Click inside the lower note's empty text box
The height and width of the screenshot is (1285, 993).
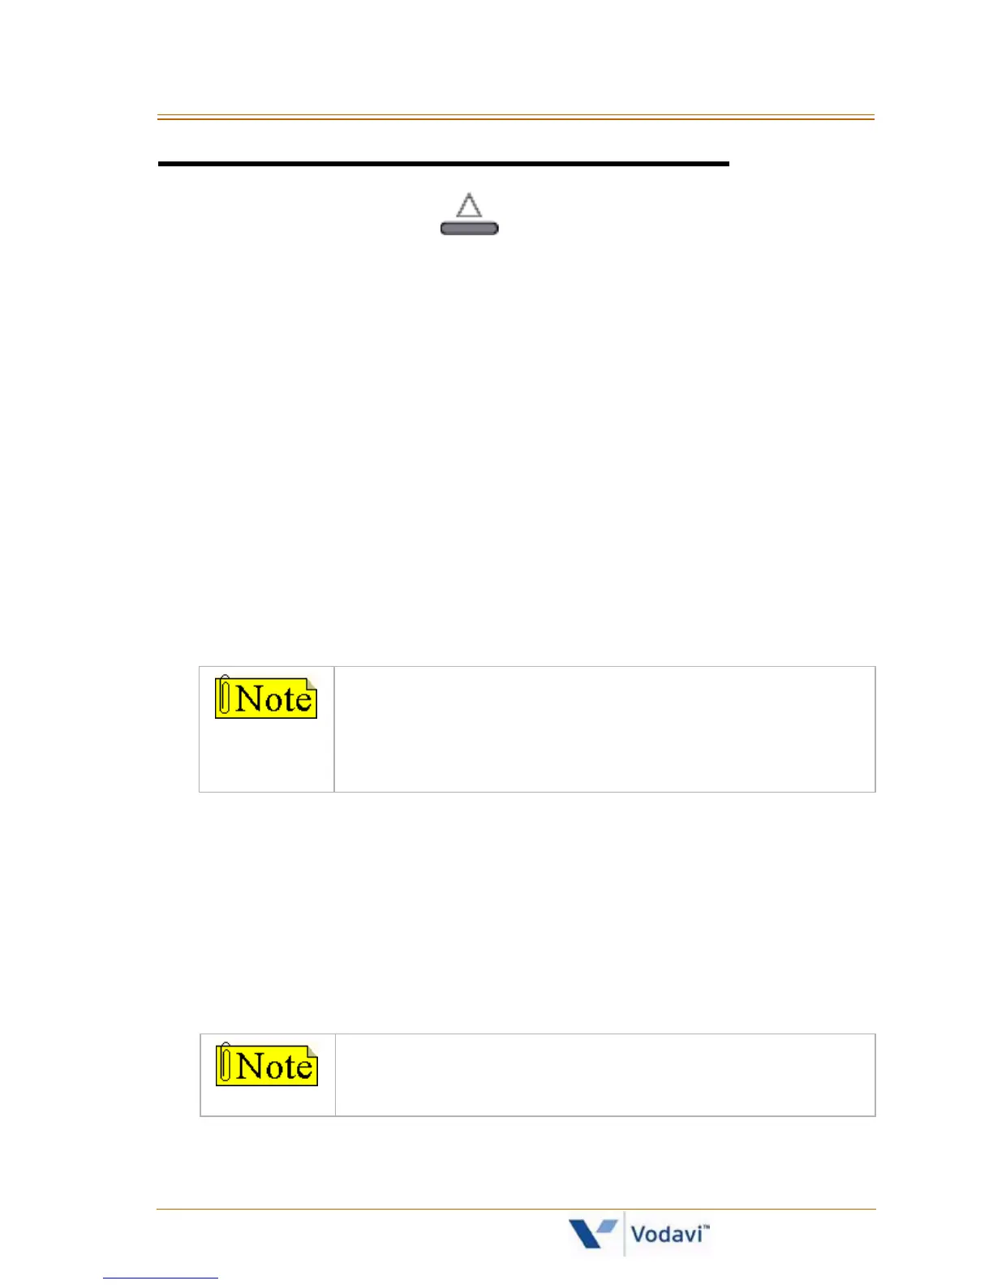(604, 1075)
